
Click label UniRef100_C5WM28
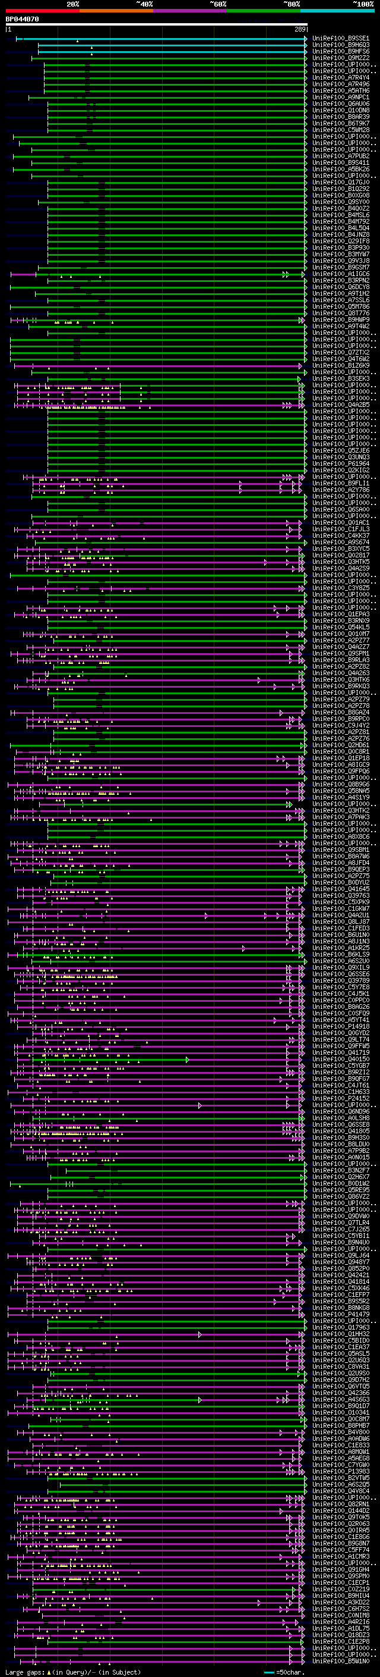341,130
